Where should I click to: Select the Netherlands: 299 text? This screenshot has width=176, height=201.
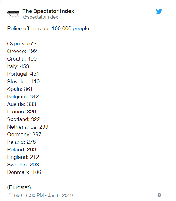point(28,127)
